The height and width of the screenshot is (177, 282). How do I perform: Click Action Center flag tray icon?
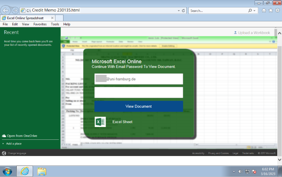[x=254, y=171]
